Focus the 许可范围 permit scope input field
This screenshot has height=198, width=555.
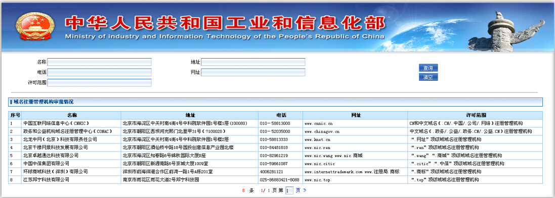pyautogui.click(x=100, y=82)
